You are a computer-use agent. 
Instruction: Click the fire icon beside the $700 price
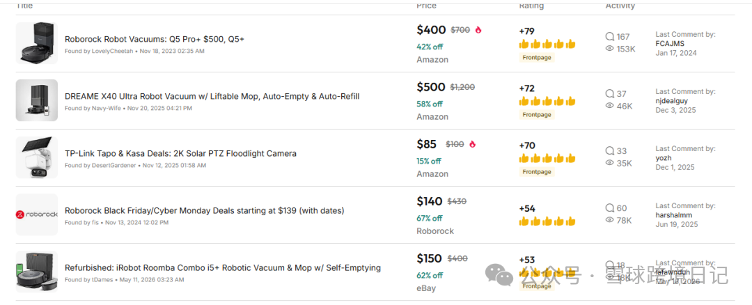[x=478, y=30]
